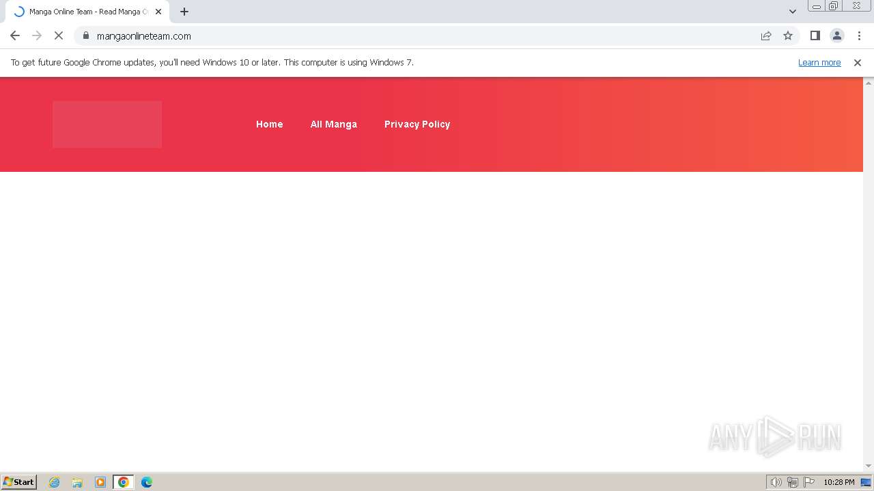Click the show desktop tray icon
The image size is (874, 491).
866,482
